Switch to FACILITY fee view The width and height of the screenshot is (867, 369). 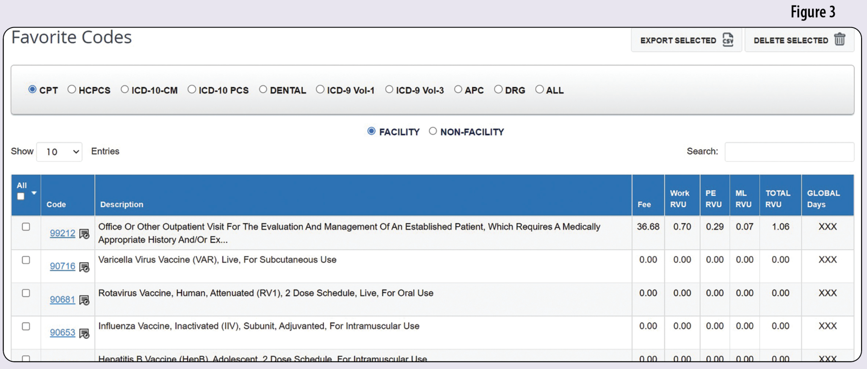click(371, 131)
